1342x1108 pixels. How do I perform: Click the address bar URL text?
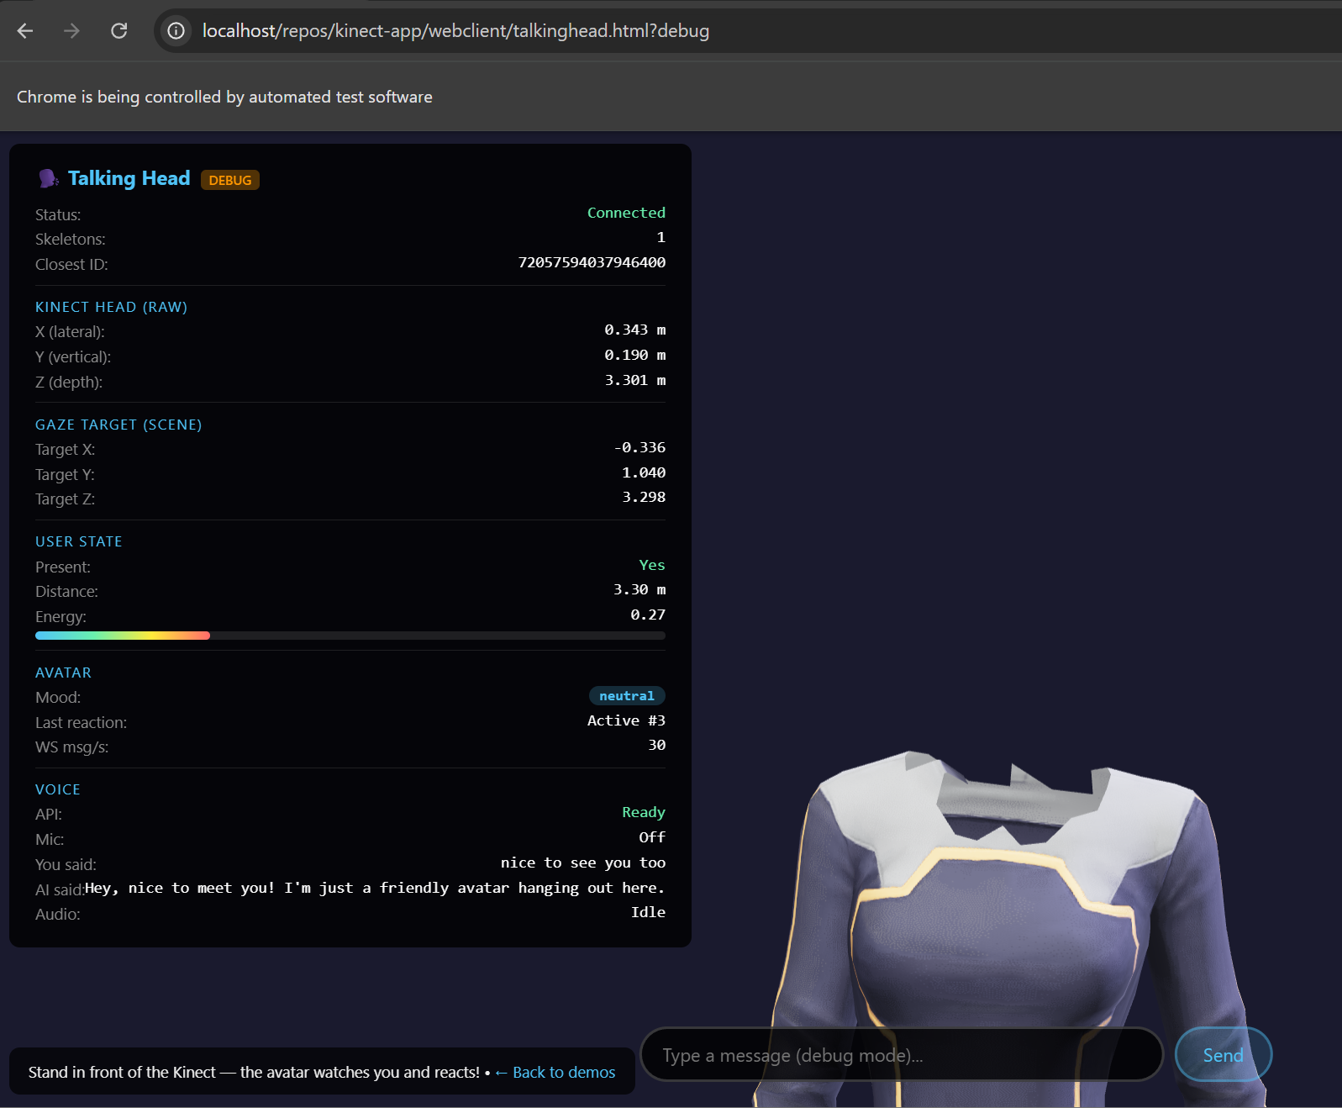tap(455, 31)
